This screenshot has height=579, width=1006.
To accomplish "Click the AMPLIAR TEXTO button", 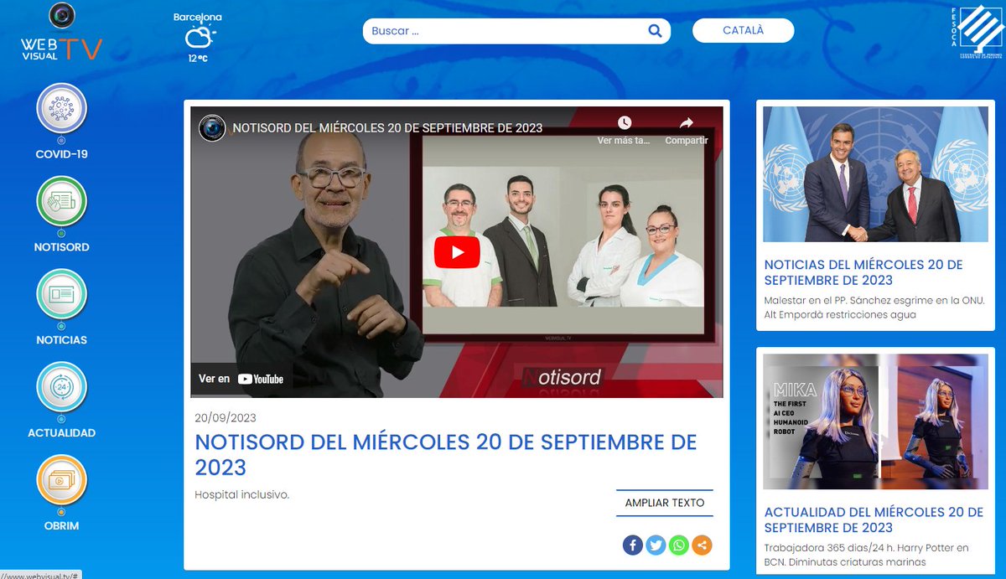I will tap(664, 501).
